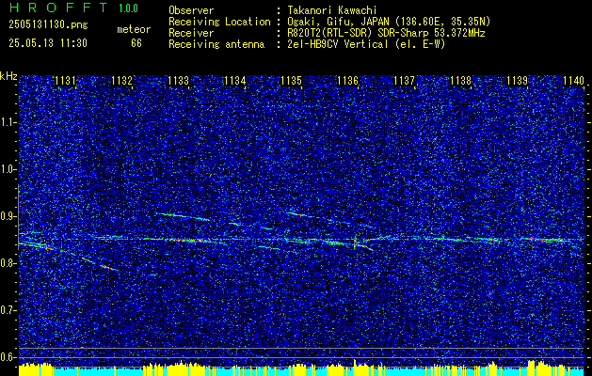The image size is (592, 376).
Task: Click the 1140 time marker
Action: coord(573,81)
